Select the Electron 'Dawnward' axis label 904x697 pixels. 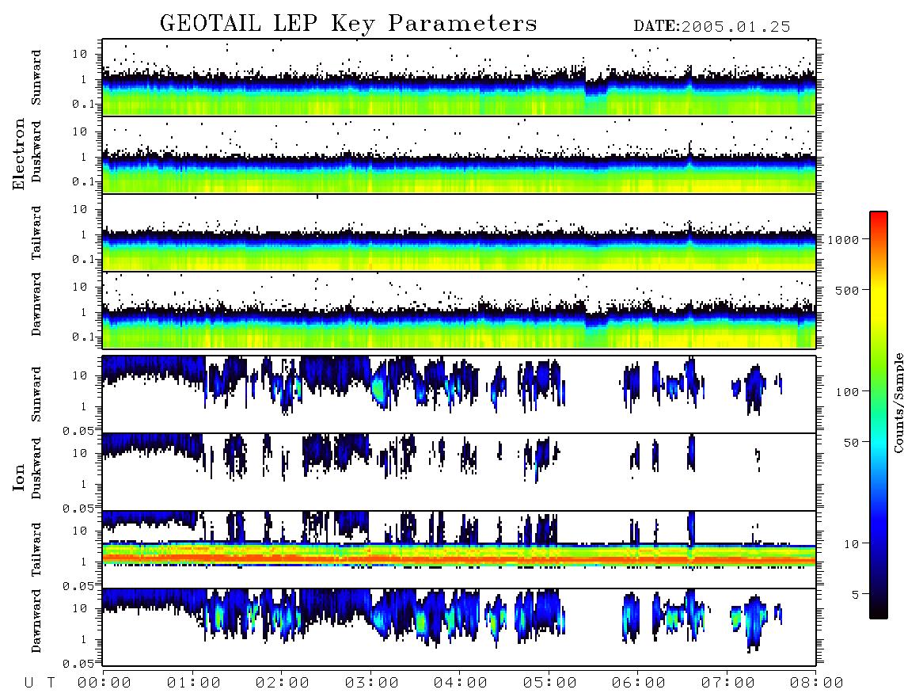click(36, 305)
